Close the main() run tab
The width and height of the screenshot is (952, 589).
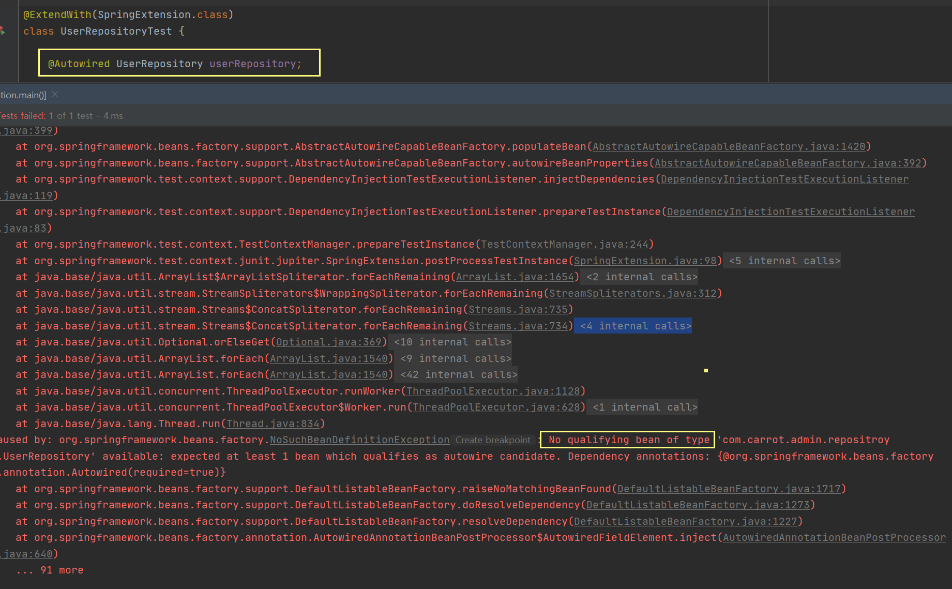click(55, 95)
